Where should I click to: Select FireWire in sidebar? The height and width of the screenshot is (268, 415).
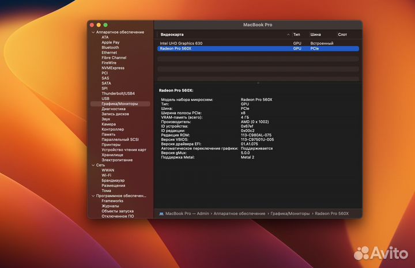109,63
